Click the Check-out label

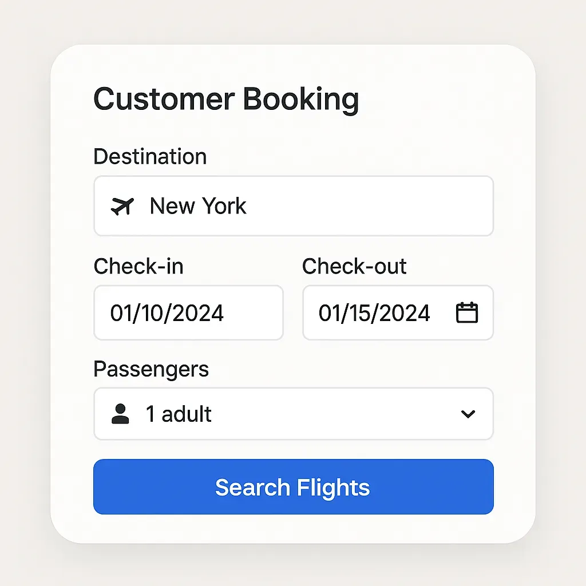(x=354, y=266)
